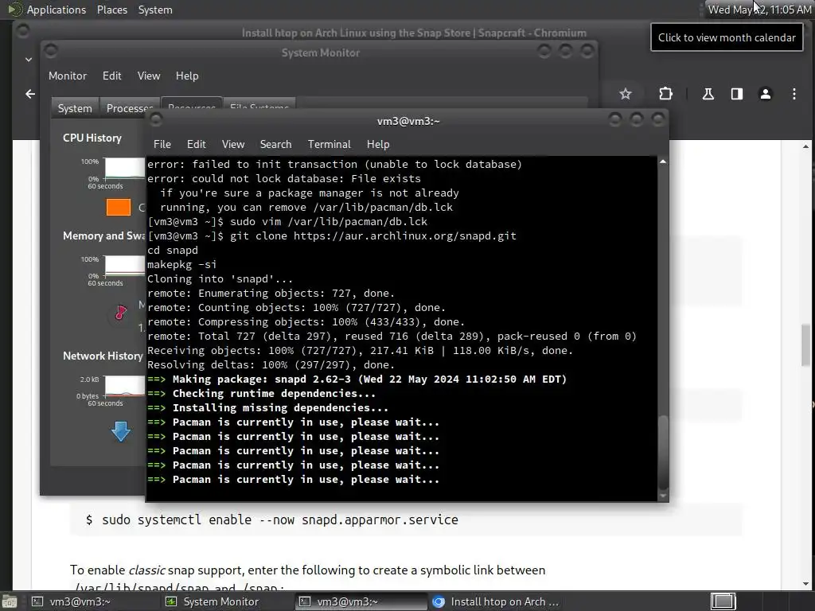Click Chromium back arrow
The width and height of the screenshot is (815, 611).
point(30,94)
